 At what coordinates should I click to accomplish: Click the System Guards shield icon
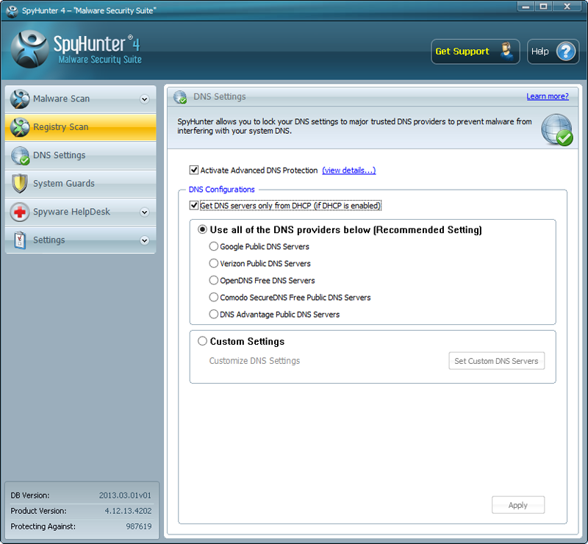pyautogui.click(x=21, y=184)
